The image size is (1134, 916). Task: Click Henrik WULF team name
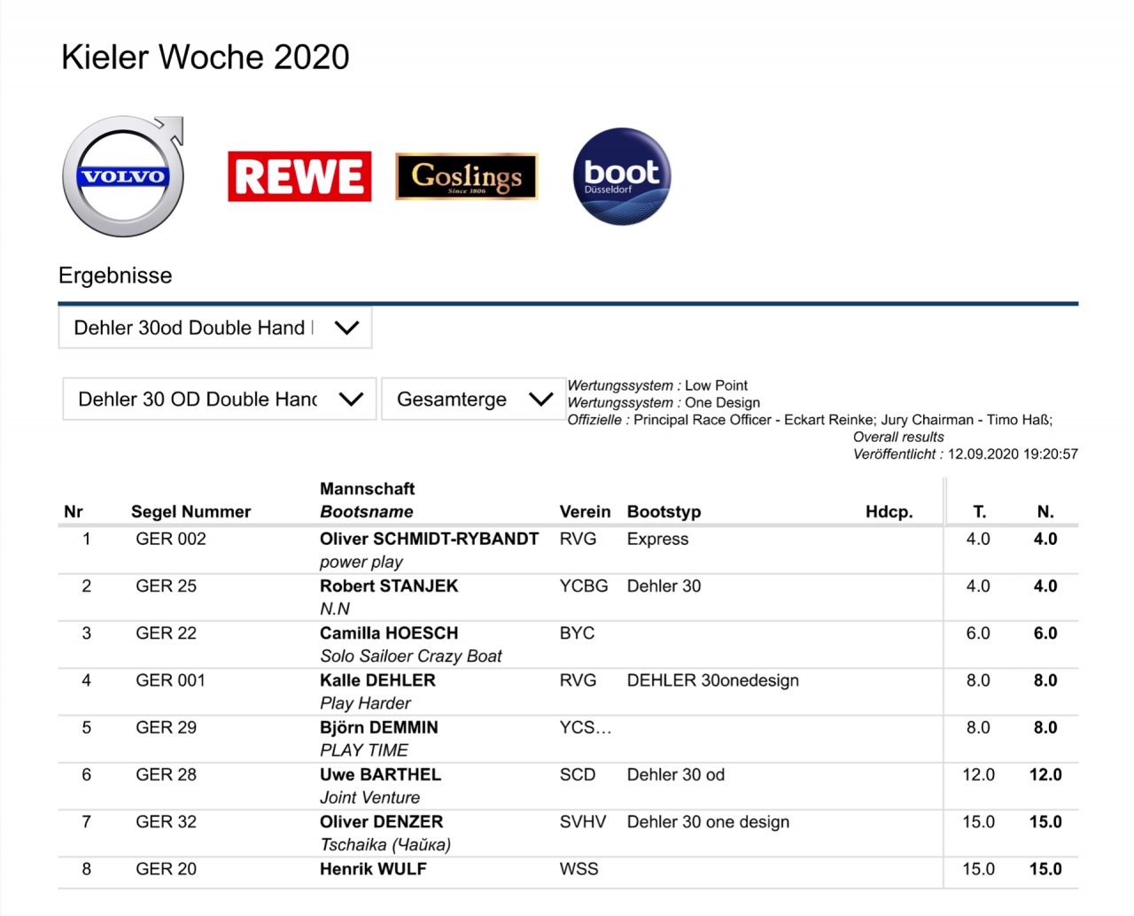pos(373,869)
